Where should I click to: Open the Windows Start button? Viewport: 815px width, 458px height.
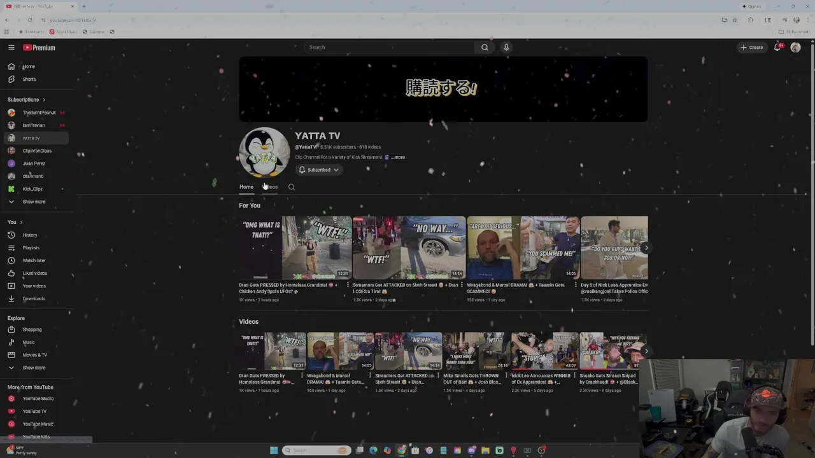(x=274, y=450)
